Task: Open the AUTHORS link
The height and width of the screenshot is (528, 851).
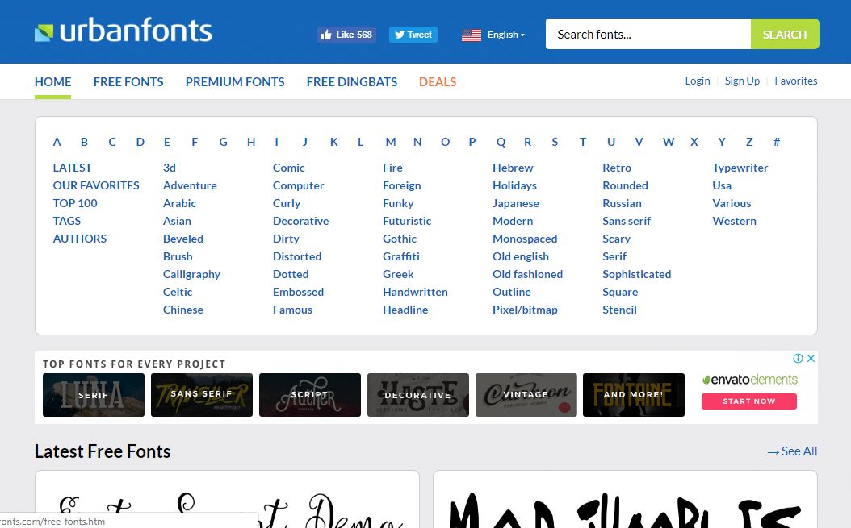Action: (80, 239)
